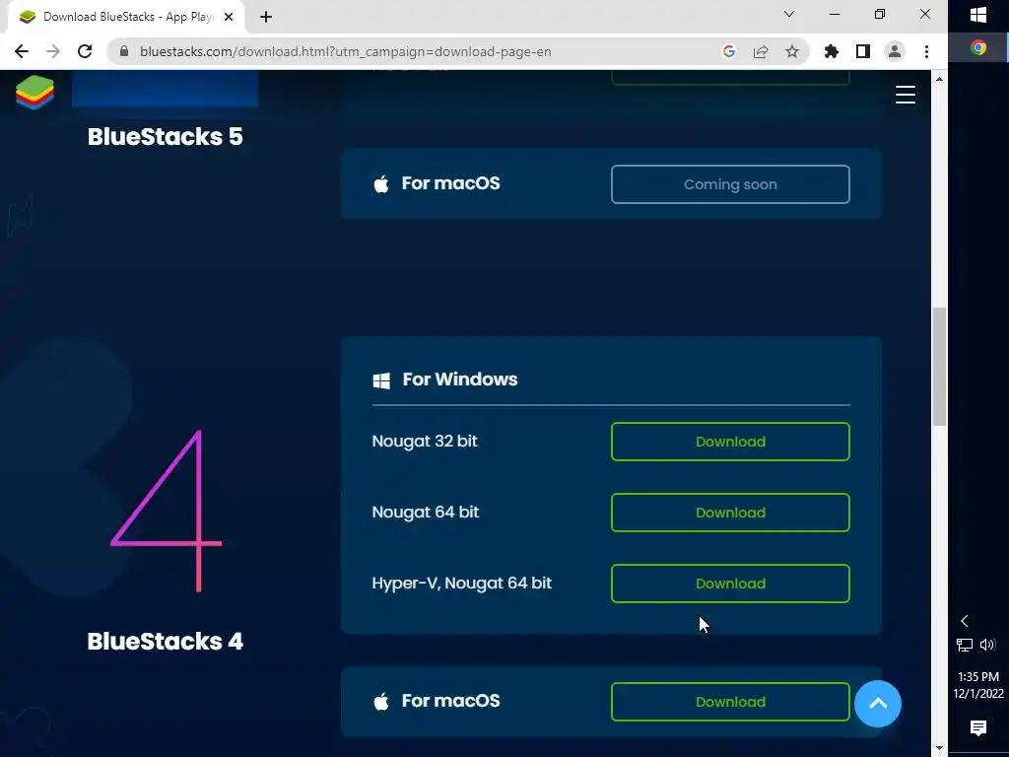Image resolution: width=1009 pixels, height=757 pixels.
Task: Click the Nougat 32 bit label
Action: click(425, 441)
